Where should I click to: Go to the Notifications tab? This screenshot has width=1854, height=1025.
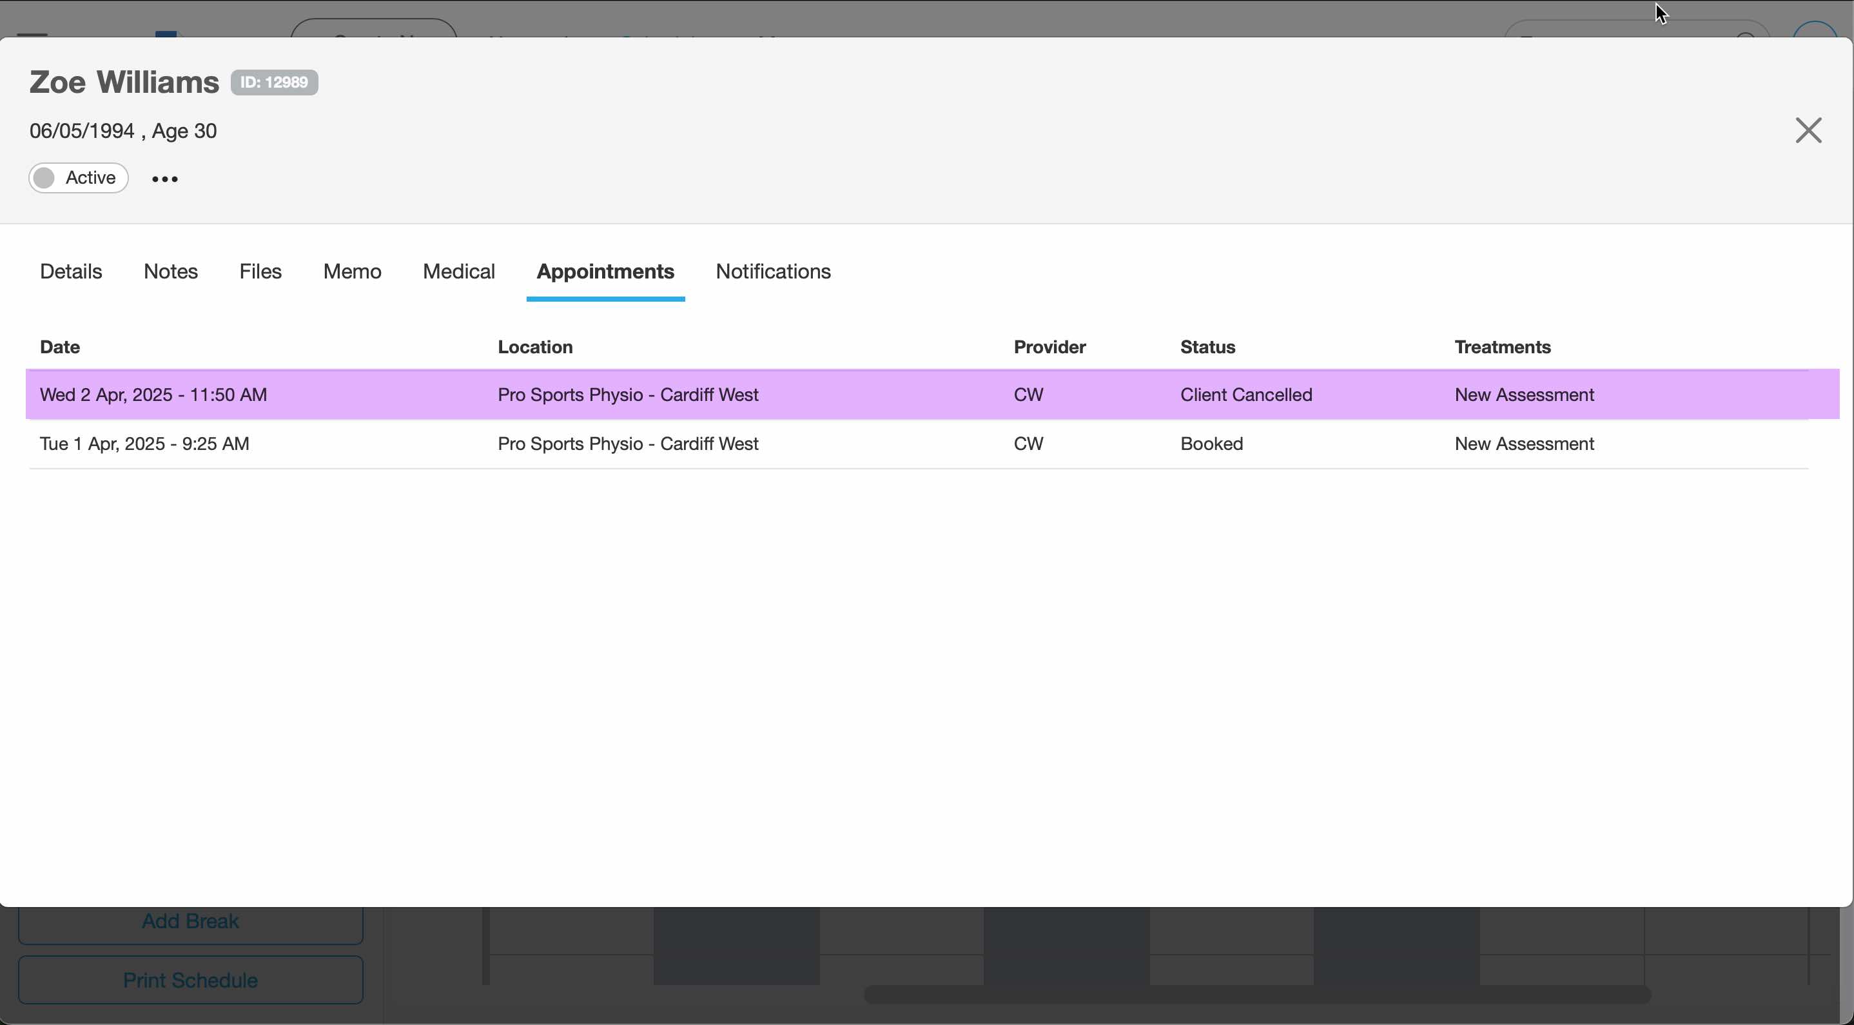(773, 271)
